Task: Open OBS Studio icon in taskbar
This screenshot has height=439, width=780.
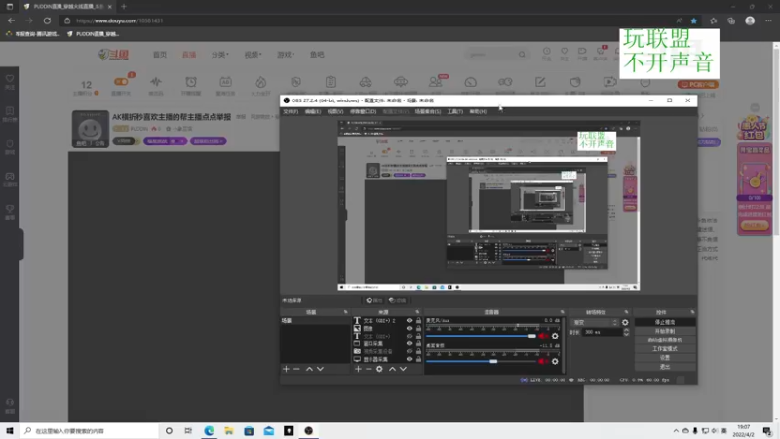Action: [x=308, y=431]
